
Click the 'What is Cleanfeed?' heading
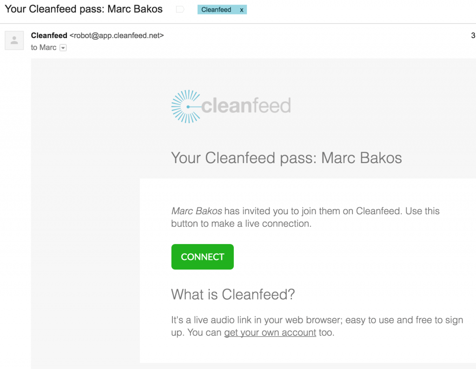click(x=233, y=294)
